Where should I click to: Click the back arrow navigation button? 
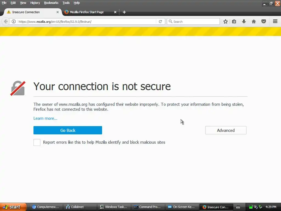tap(6, 21)
